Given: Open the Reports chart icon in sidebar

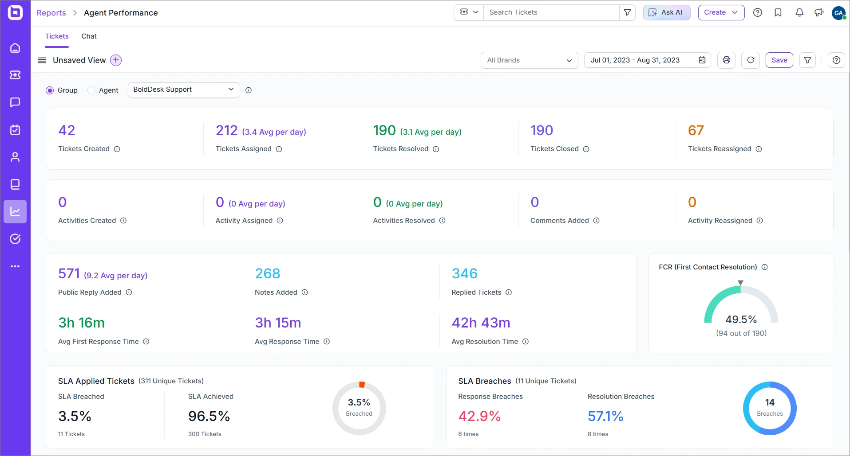Looking at the screenshot, I should [15, 211].
